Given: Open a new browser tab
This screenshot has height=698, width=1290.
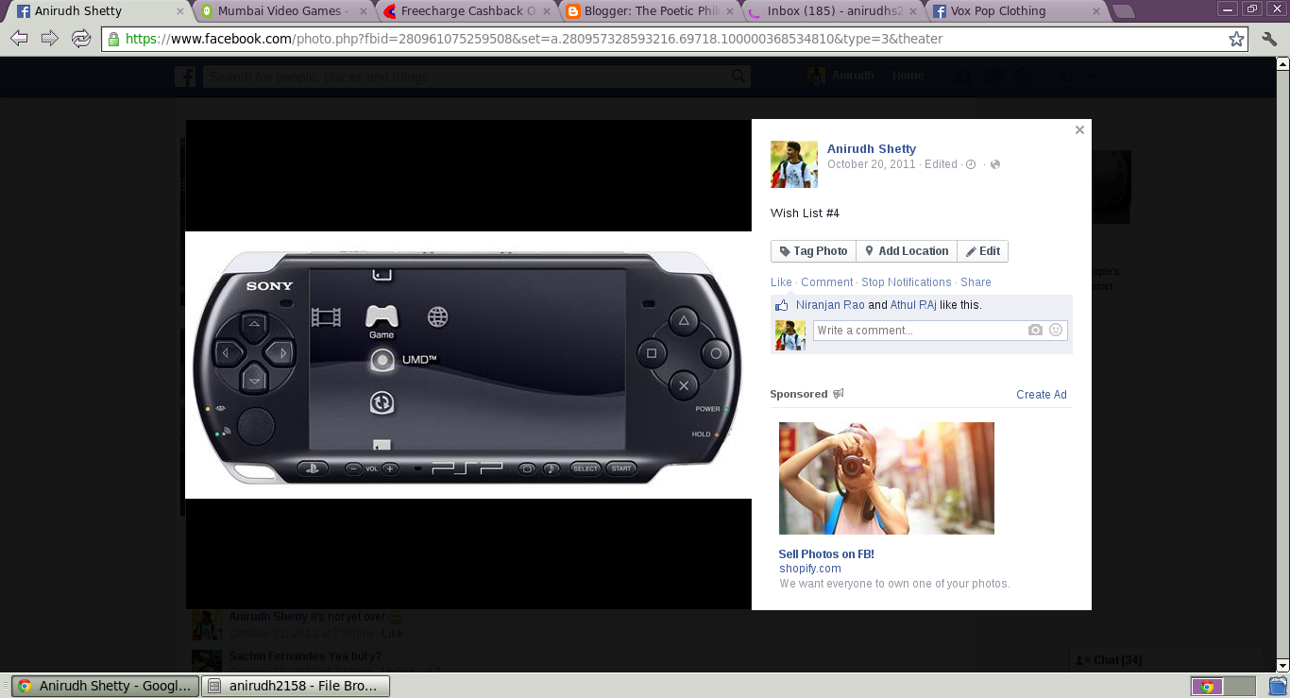Looking at the screenshot, I should click(x=1124, y=11).
